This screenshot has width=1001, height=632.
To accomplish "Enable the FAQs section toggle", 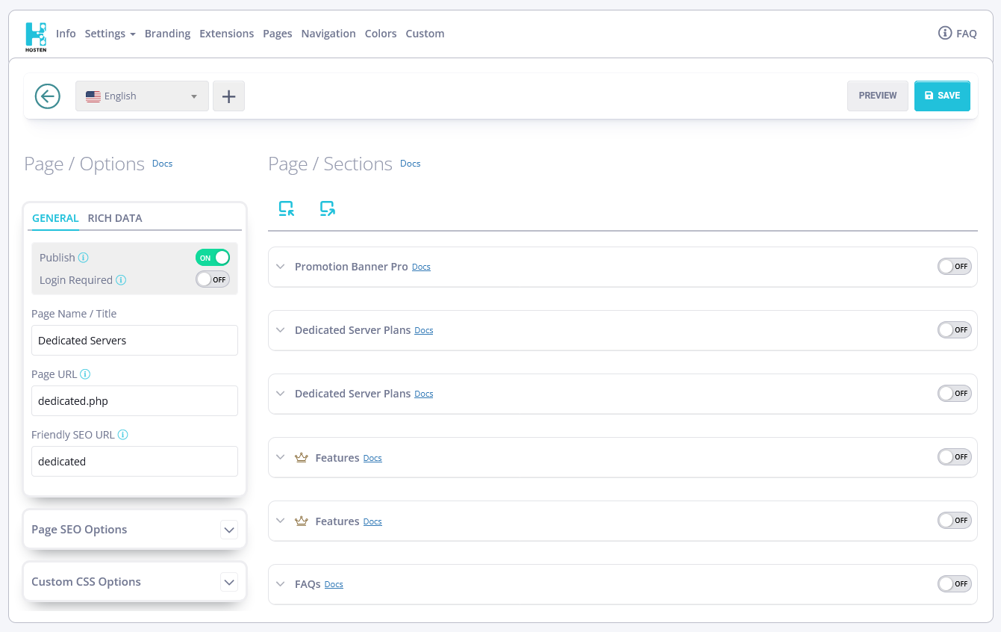I will (954, 584).
